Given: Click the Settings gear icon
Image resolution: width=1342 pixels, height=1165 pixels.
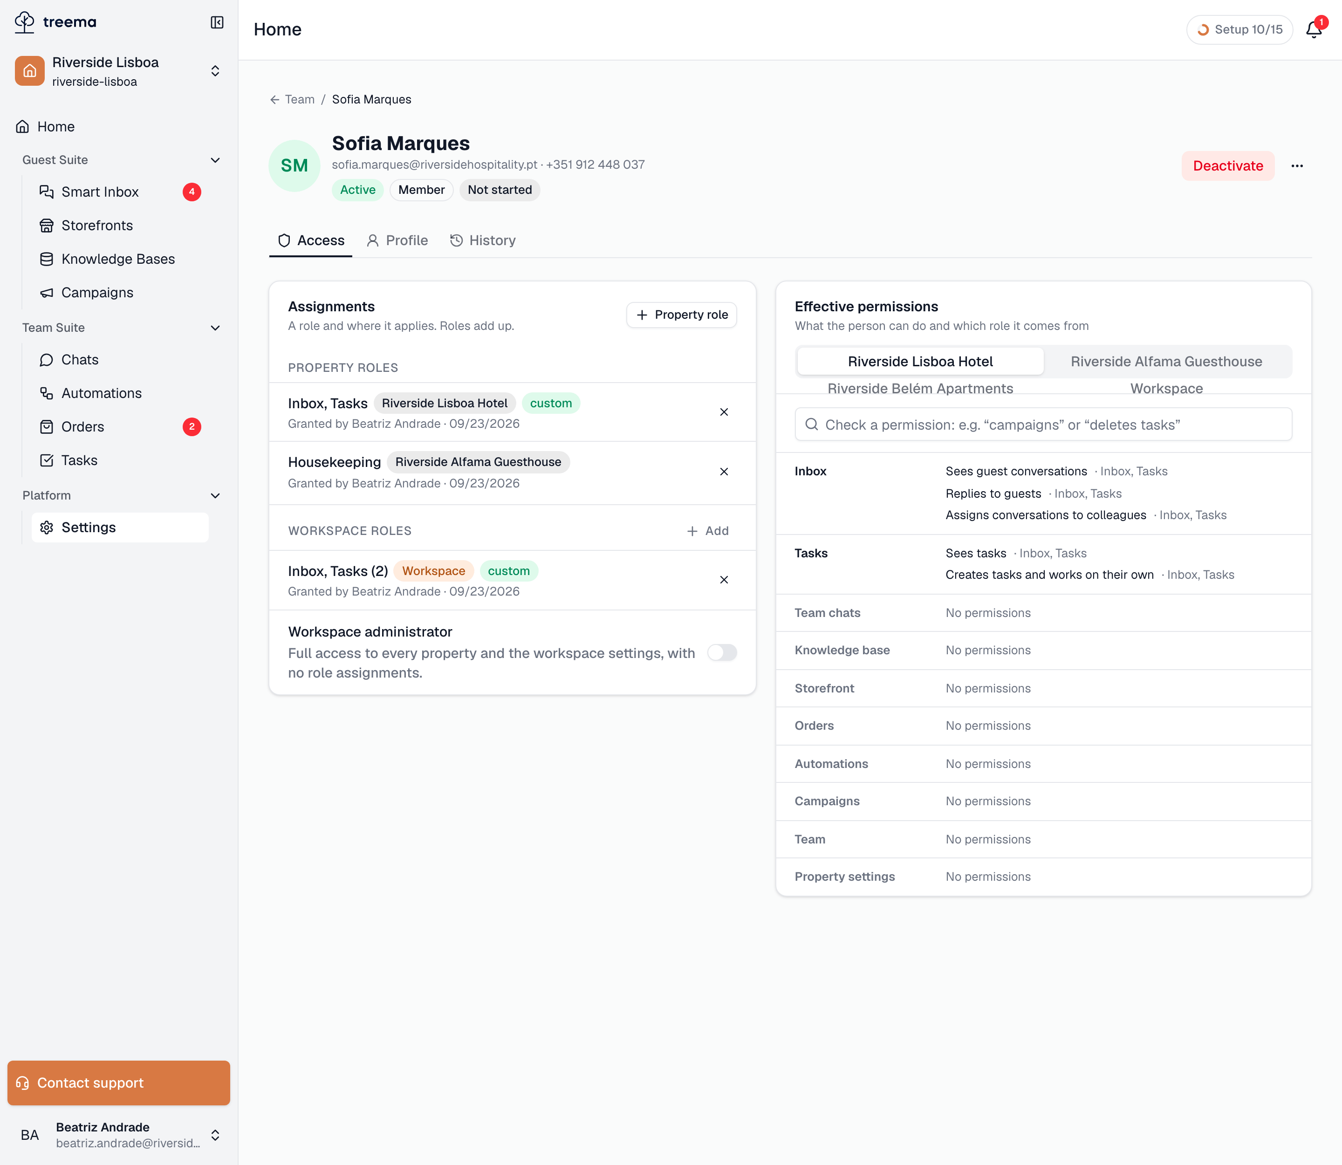Looking at the screenshot, I should (x=46, y=527).
